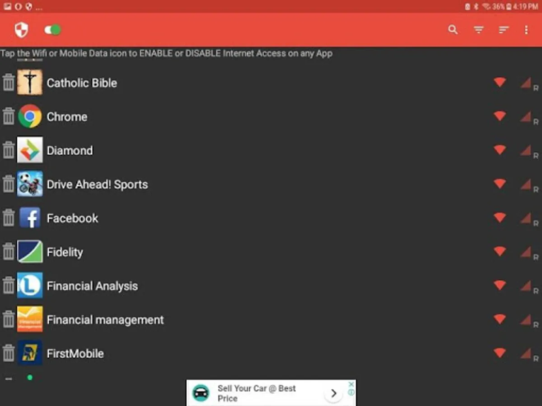The image size is (542, 406).
Task: Open search in the top bar
Action: click(x=453, y=30)
